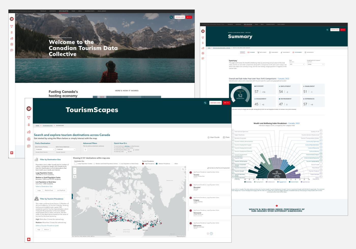The width and height of the screenshot is (356, 249).
Task: Click the TourismScapes breadcrumb link
Action: click(x=48, y=126)
